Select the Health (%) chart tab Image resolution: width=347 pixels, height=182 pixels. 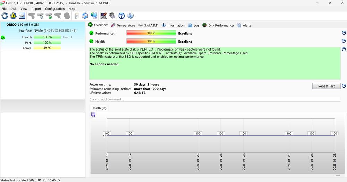(x=99, y=108)
